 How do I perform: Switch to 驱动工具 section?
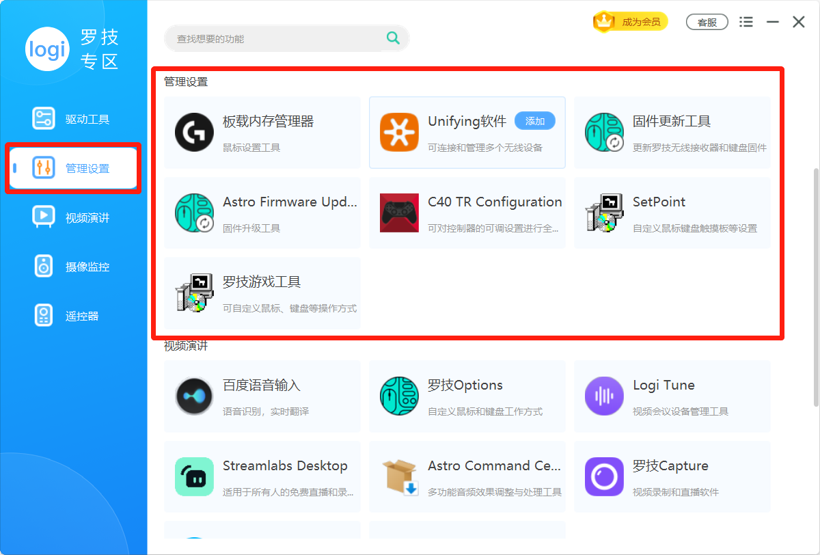[x=73, y=119]
